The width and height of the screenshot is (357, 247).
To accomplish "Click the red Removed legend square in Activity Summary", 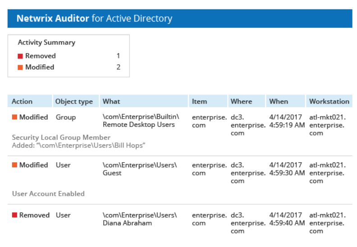I will [20, 56].
